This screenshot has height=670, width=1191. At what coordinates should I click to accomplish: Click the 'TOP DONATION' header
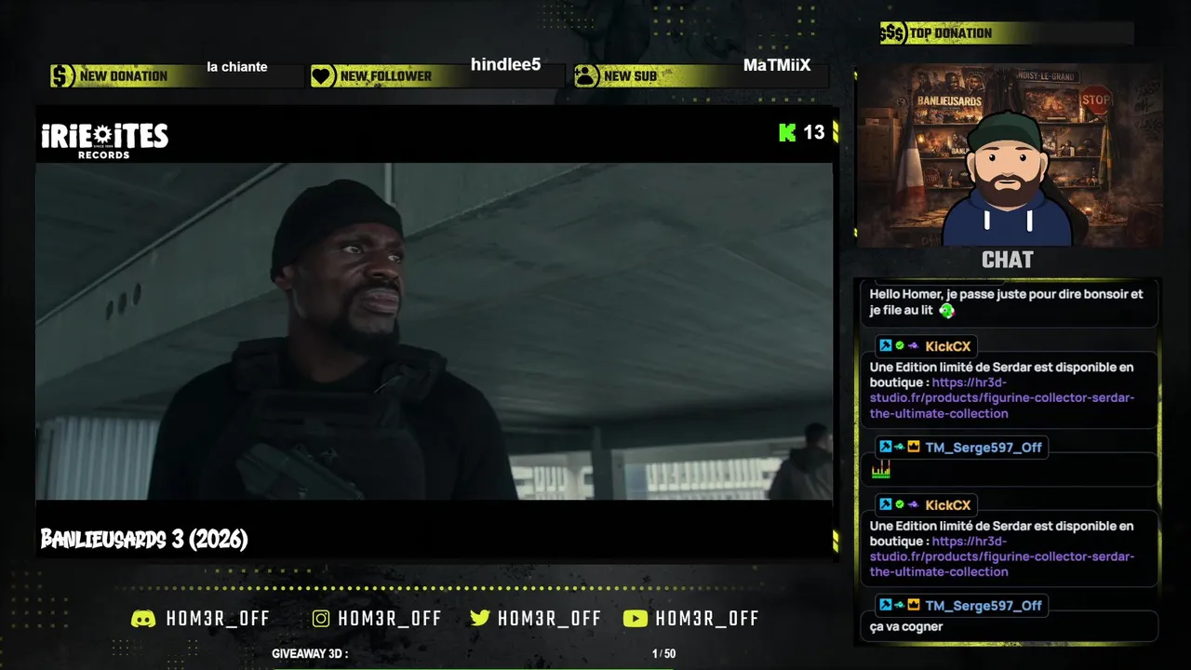point(950,33)
